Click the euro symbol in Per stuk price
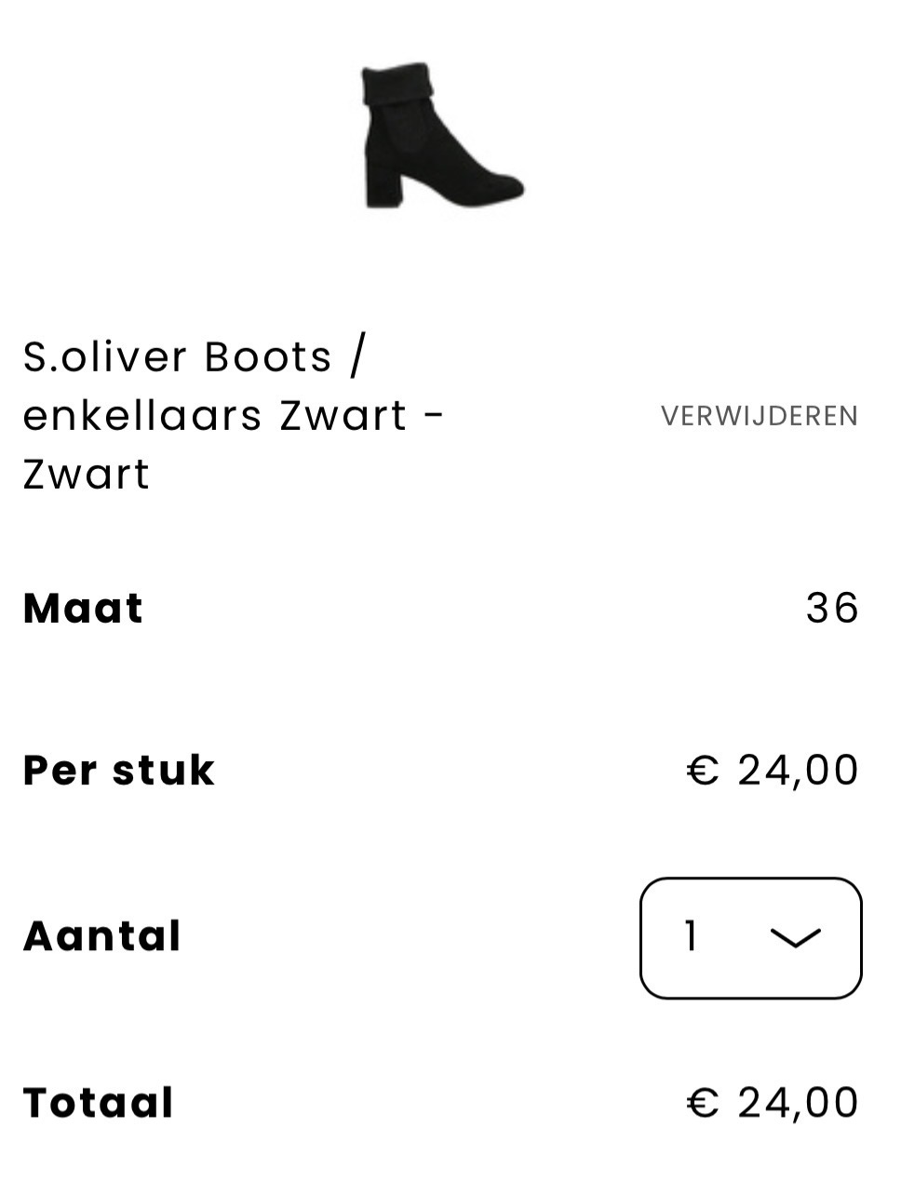This screenshot has height=1181, width=901. click(x=703, y=771)
